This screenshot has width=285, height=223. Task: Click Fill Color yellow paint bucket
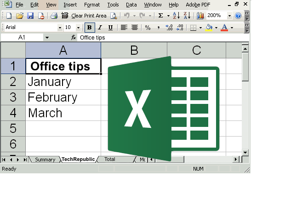(x=209, y=28)
